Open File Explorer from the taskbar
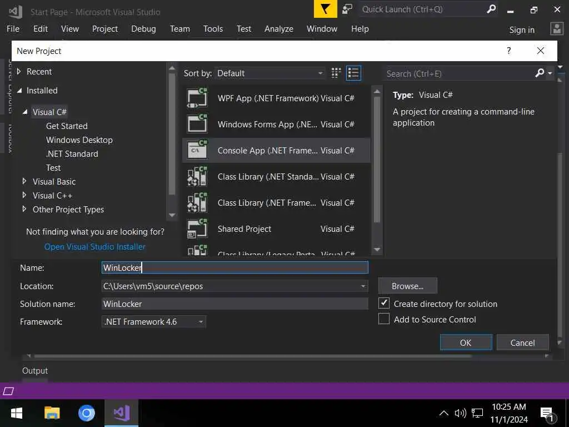Screen dimensions: 569x427 pos(52,413)
